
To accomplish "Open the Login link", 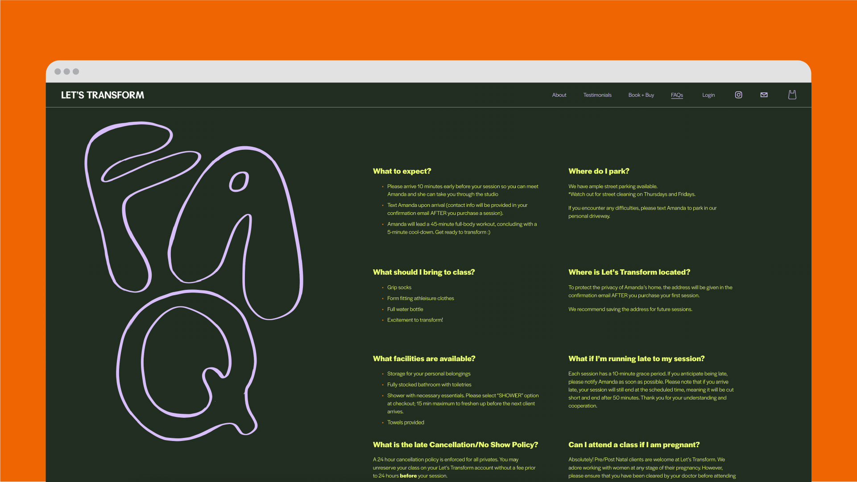I will (x=708, y=95).
